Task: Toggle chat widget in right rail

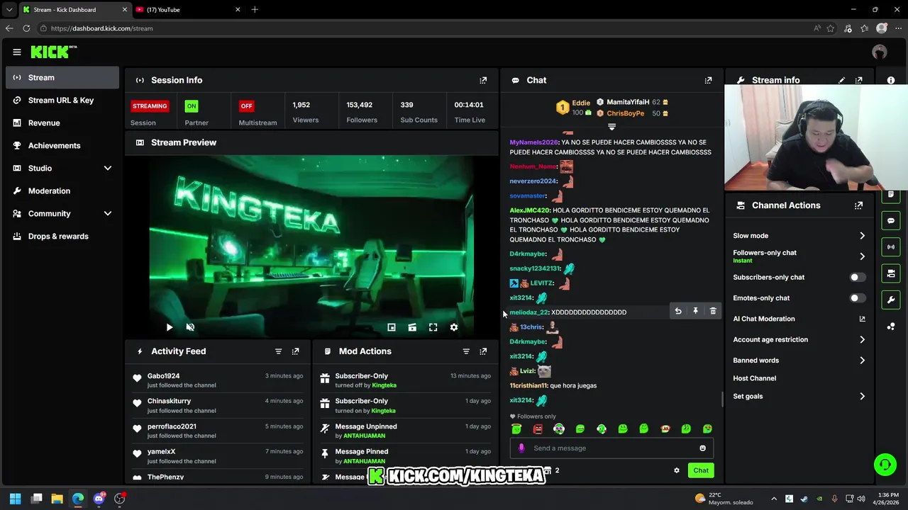Action: point(891,221)
